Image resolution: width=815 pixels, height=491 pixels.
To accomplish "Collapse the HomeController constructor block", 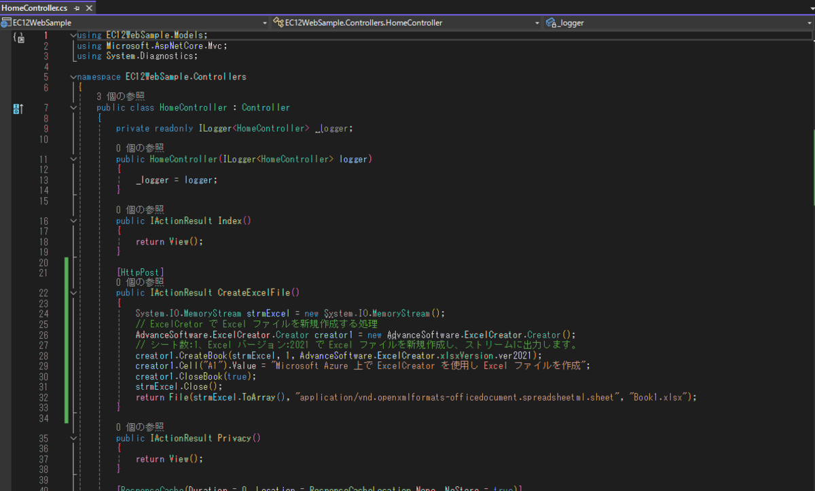I will (x=73, y=159).
